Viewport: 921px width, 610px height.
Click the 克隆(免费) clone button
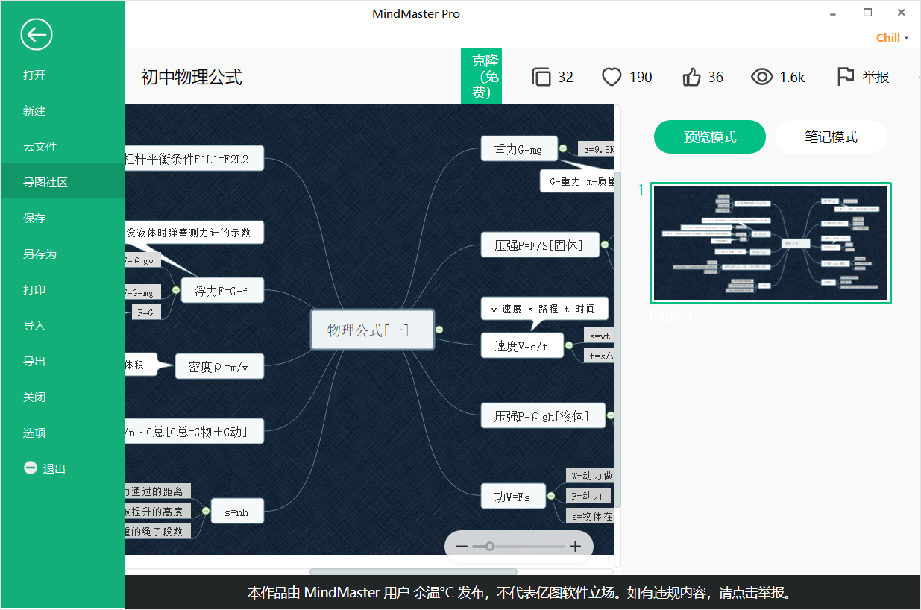pos(481,76)
